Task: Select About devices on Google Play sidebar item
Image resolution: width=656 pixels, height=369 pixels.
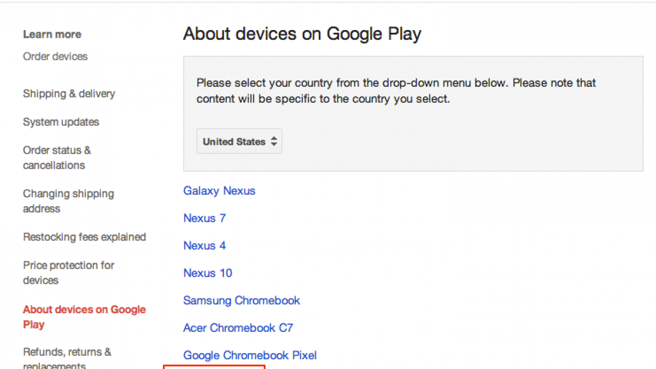Action: tap(84, 317)
